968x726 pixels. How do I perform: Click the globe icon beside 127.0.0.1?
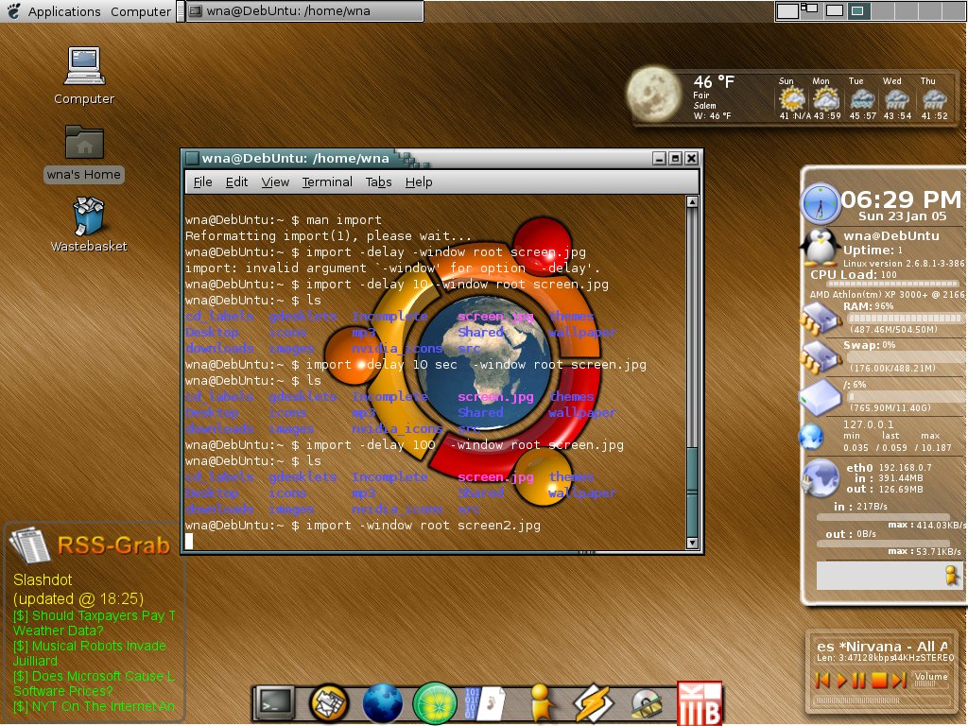point(811,437)
